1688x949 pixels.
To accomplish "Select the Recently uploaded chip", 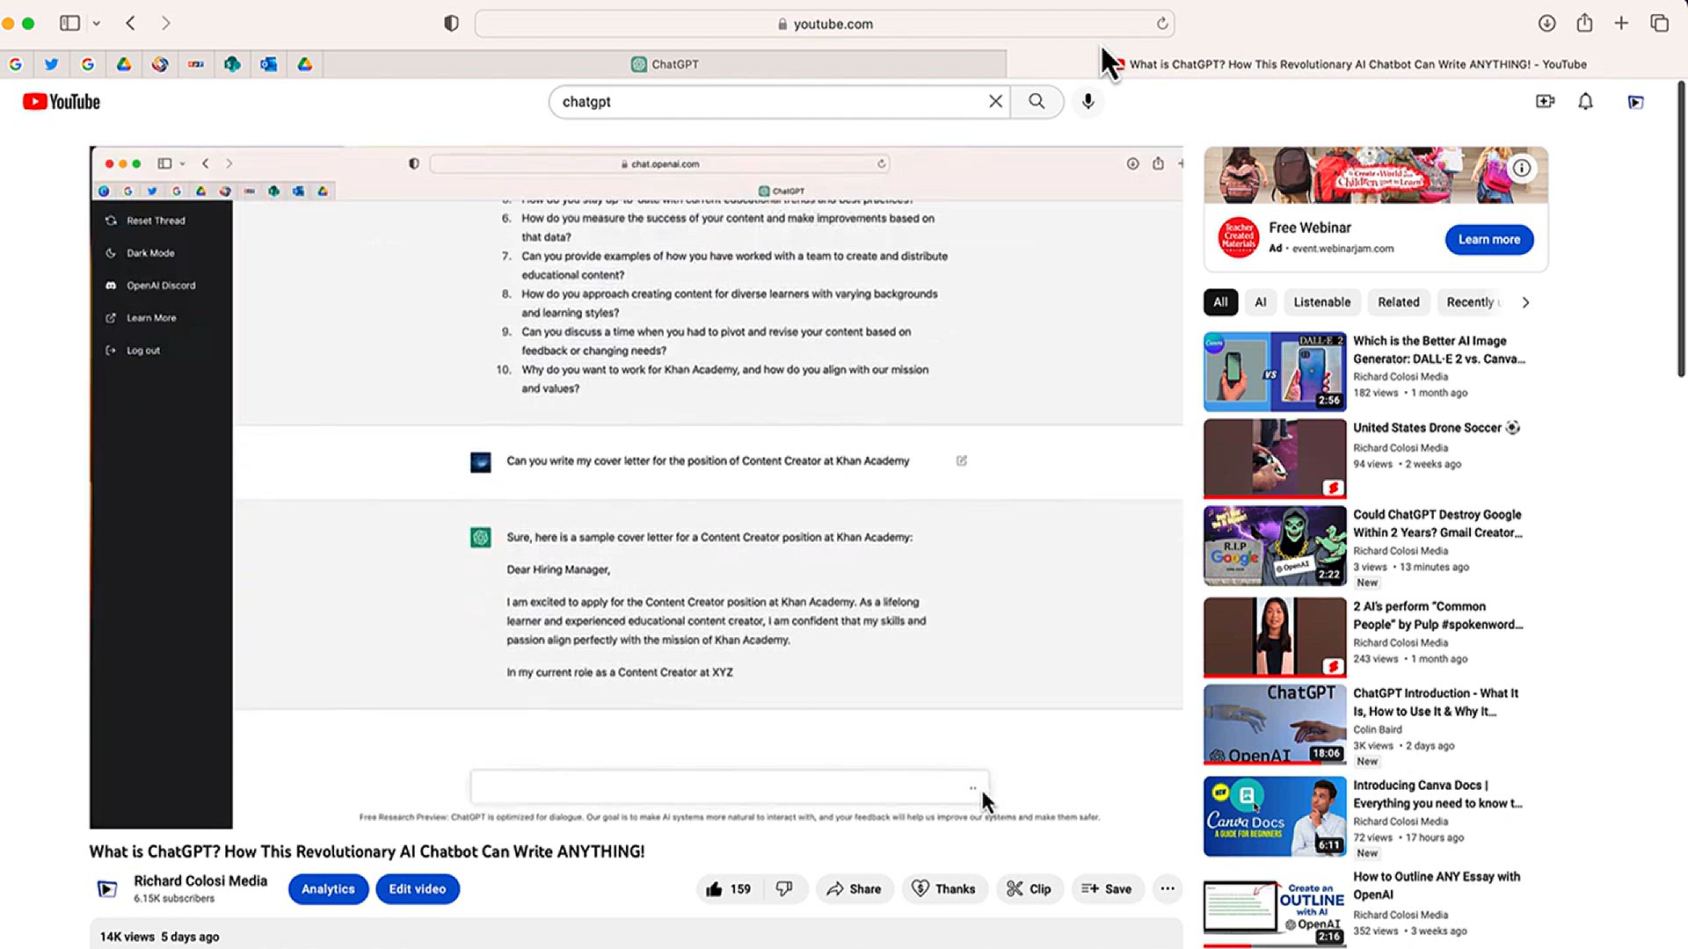I will coord(1473,302).
